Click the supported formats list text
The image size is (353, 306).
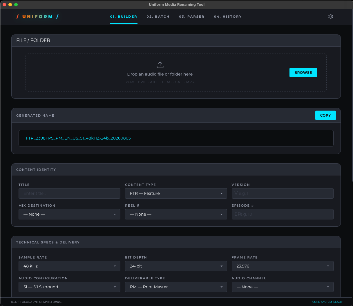click(160, 82)
